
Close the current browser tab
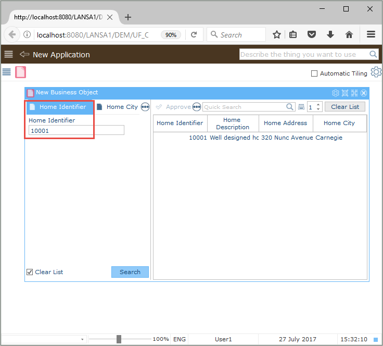110,17
